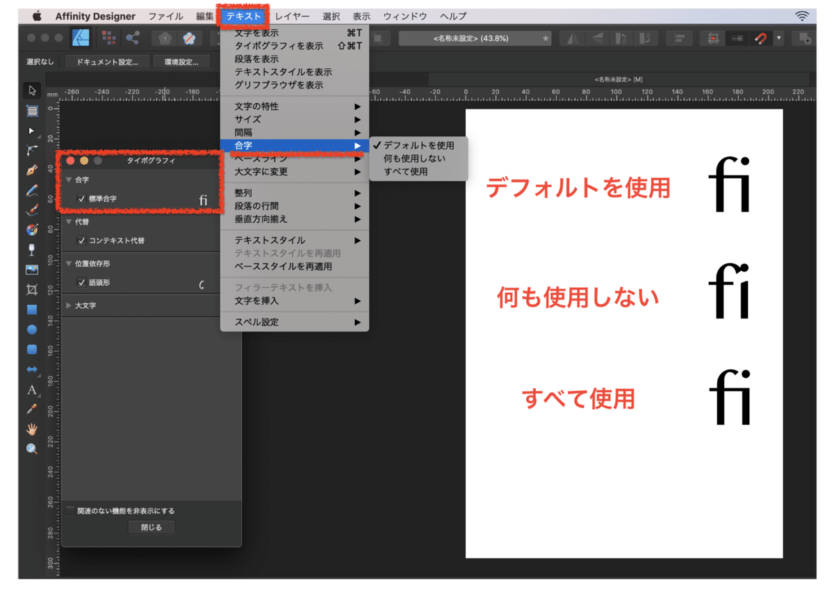Click 閉じる button in Typography panel
Screen dimensions: 834x589
(x=152, y=528)
